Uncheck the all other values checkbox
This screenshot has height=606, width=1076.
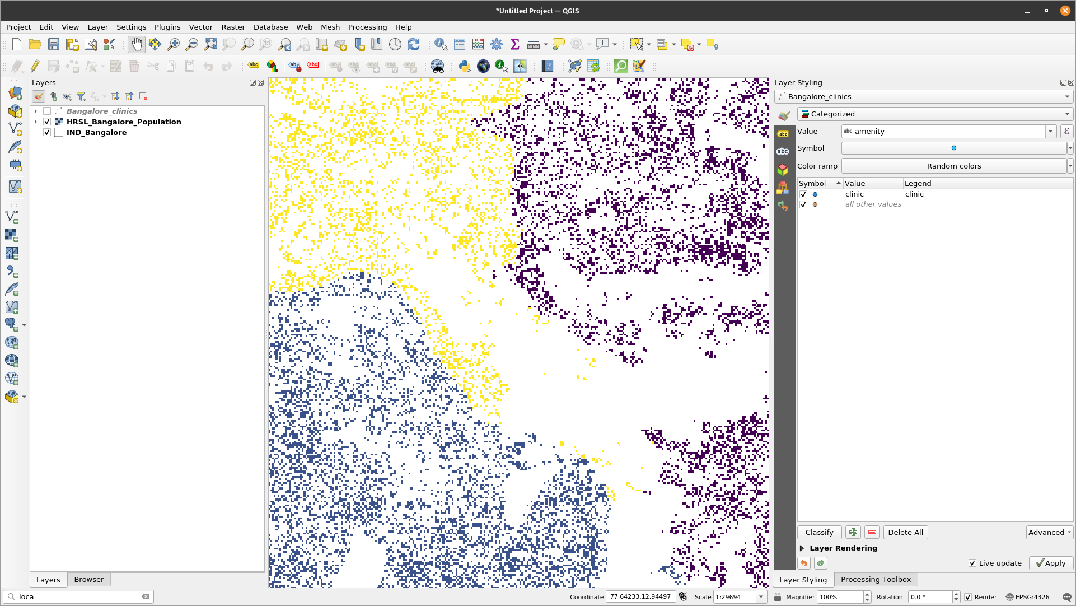pyautogui.click(x=803, y=204)
